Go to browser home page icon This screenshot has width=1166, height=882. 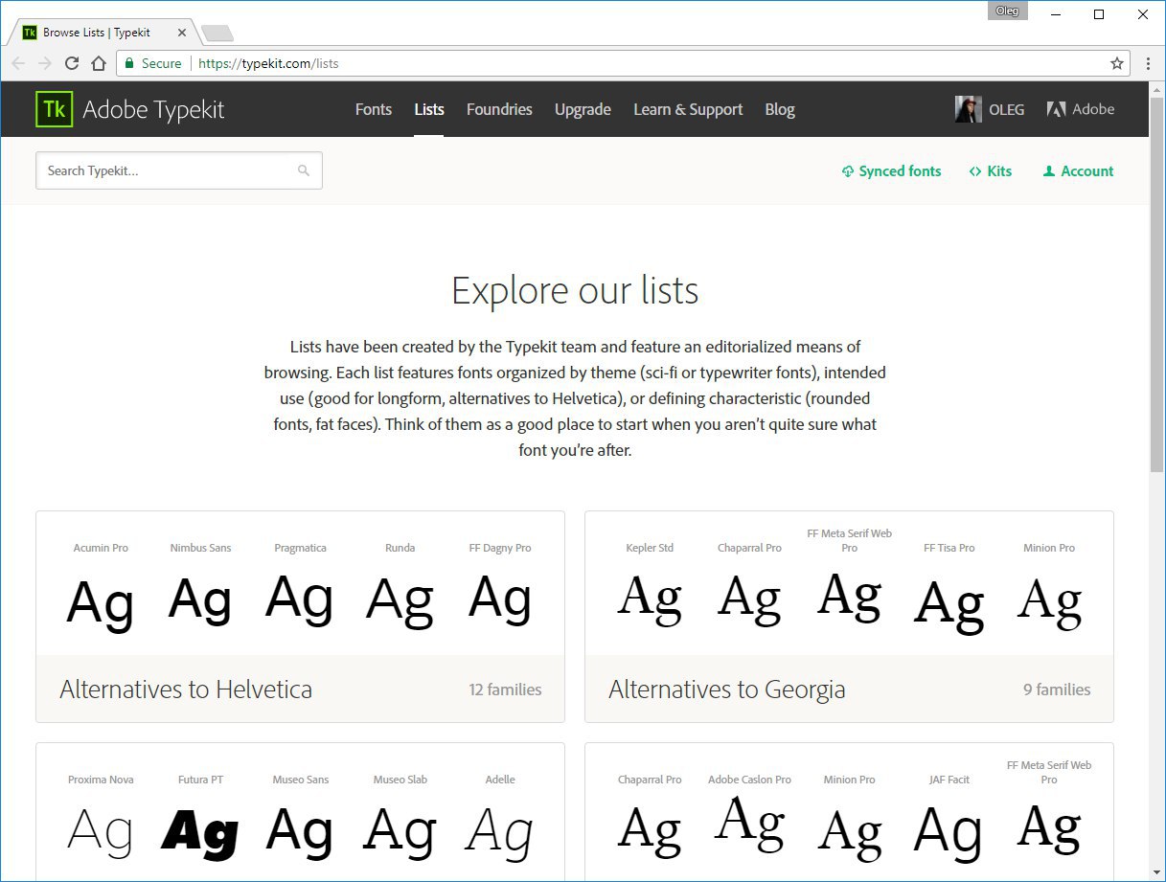point(98,63)
